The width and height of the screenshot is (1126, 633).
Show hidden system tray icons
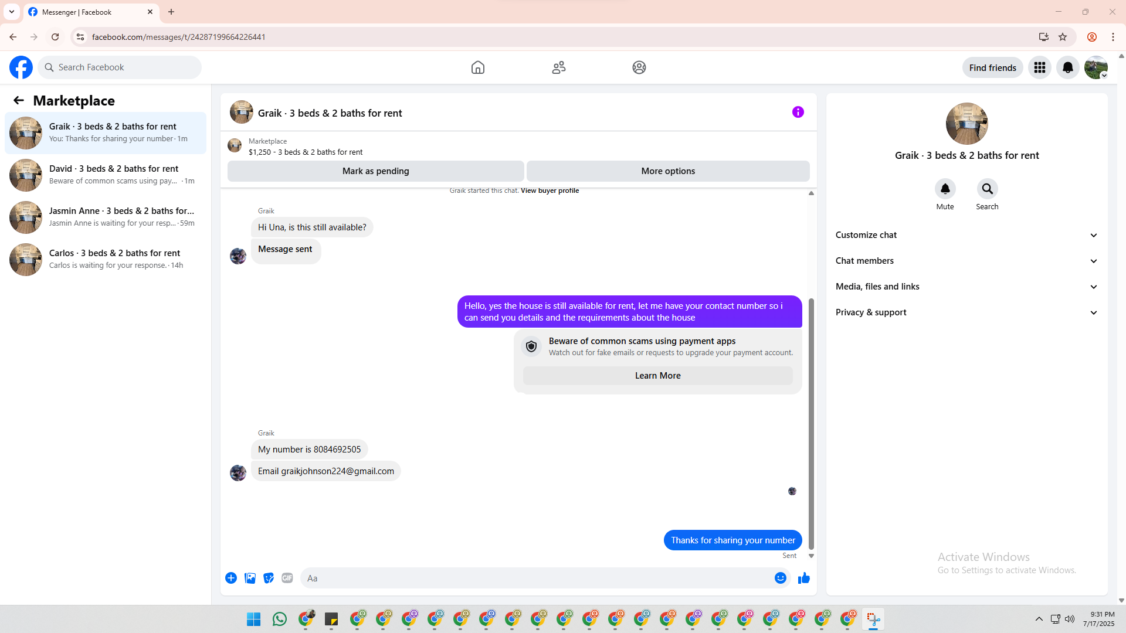(x=1039, y=619)
